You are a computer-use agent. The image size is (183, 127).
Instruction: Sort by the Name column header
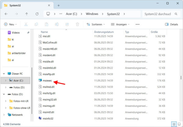click(x=44, y=32)
